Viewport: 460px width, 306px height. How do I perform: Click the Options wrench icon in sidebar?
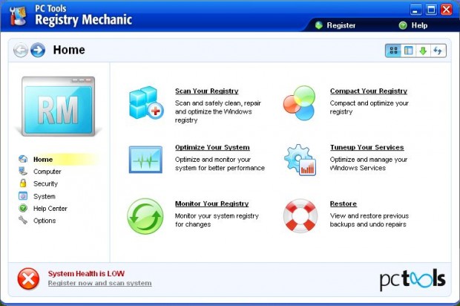[x=23, y=221]
